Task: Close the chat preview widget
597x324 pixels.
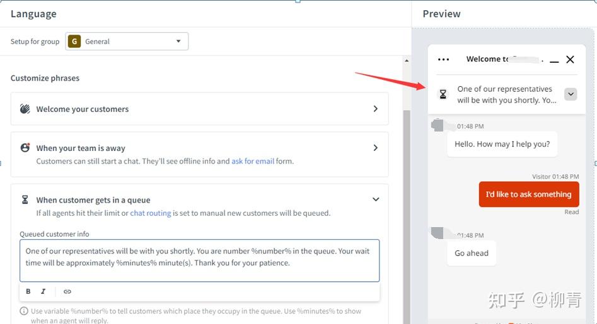Action: (570, 59)
